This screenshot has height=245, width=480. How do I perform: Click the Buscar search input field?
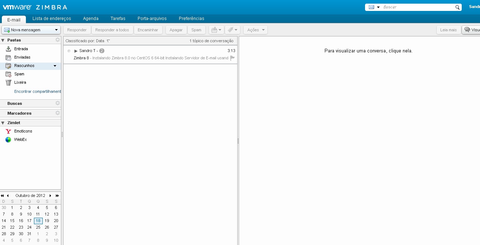pos(418,7)
